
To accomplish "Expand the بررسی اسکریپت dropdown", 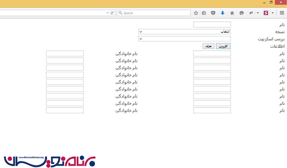I will click(184, 39).
